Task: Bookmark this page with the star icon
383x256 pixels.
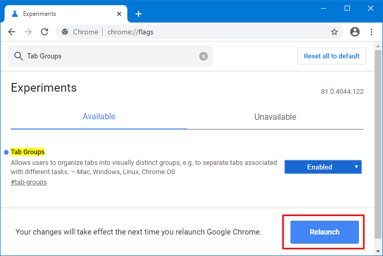Action: (x=334, y=32)
